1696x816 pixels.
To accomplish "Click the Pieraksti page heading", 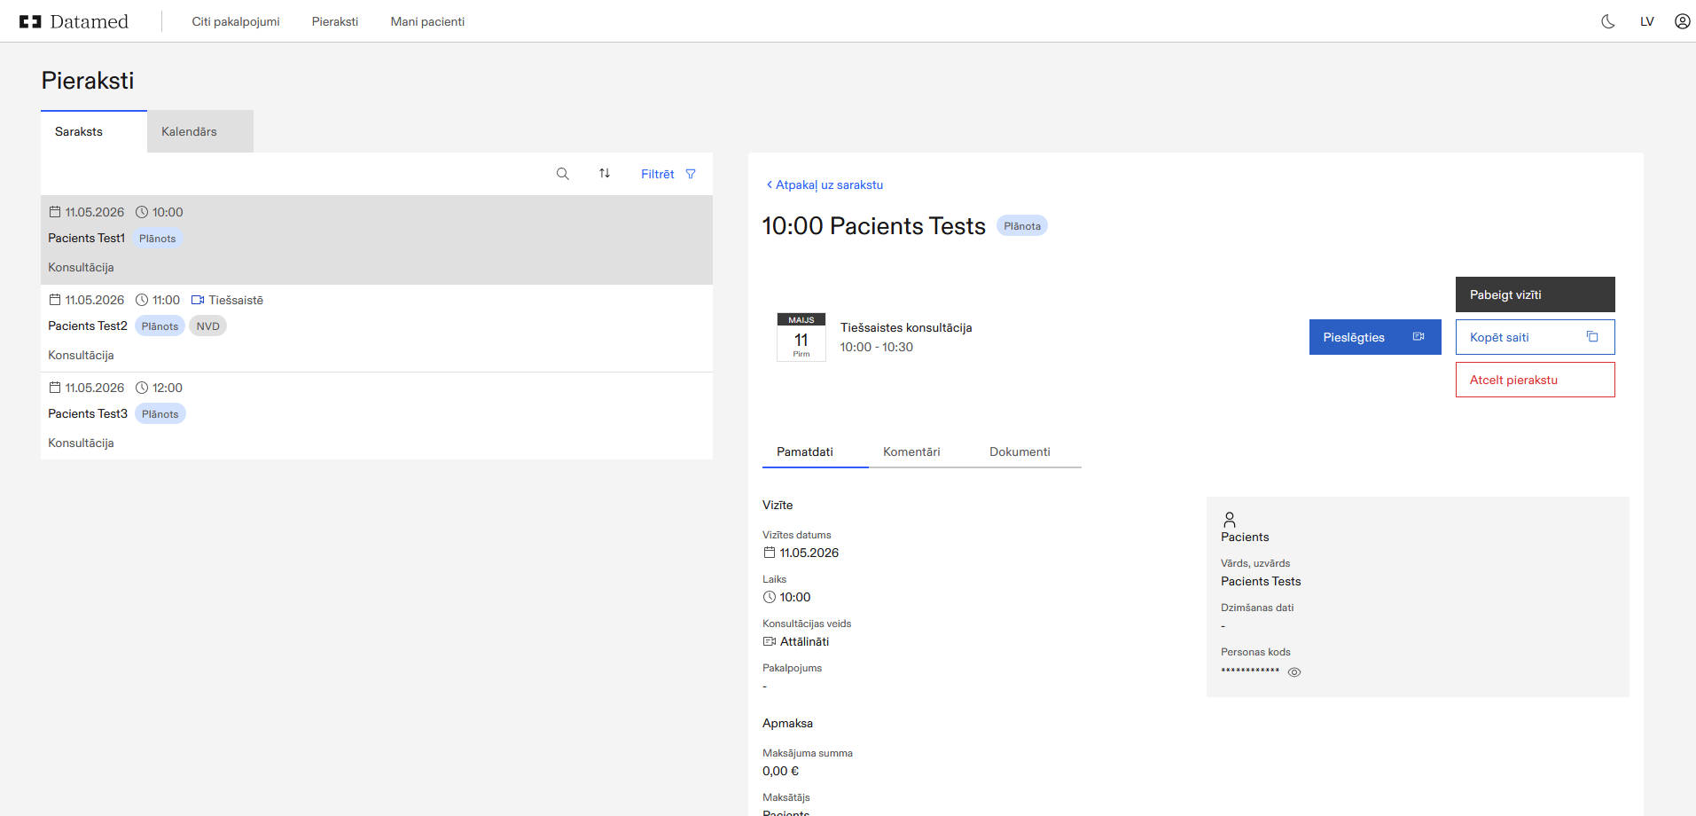I will pyautogui.click(x=88, y=81).
